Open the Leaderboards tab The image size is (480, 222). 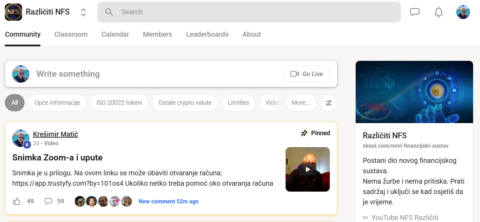pyautogui.click(x=207, y=34)
